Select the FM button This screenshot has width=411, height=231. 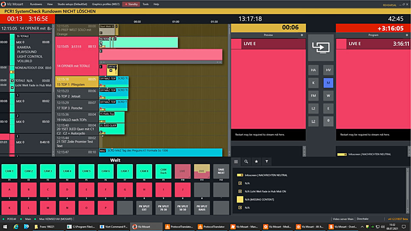(313, 96)
